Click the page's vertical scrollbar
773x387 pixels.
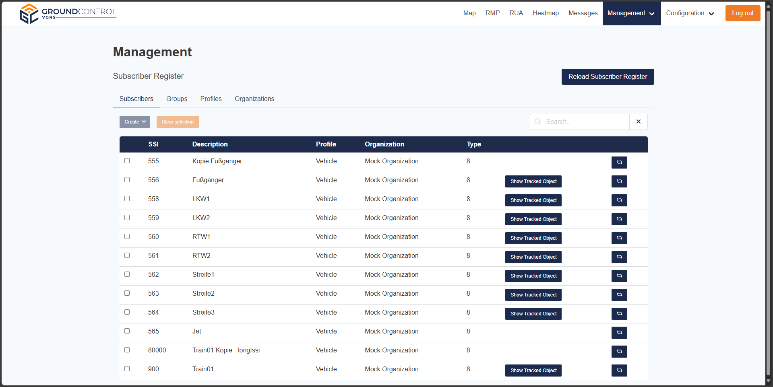point(768,193)
